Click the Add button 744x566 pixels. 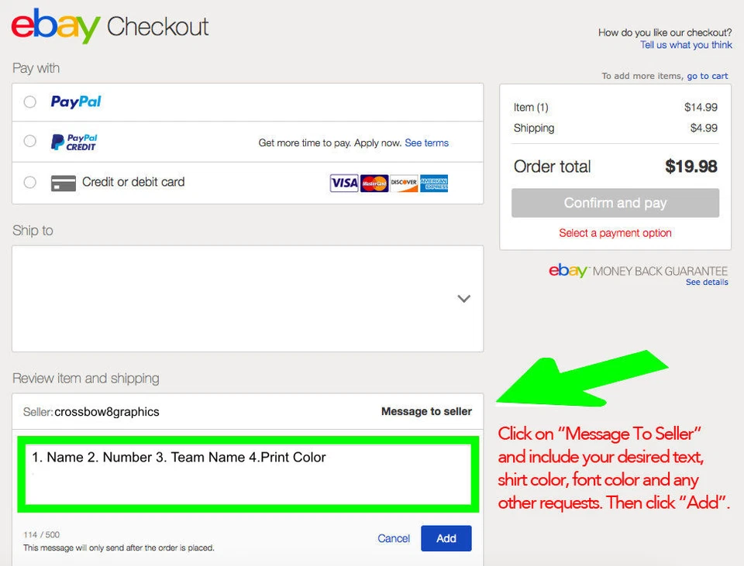pos(446,538)
